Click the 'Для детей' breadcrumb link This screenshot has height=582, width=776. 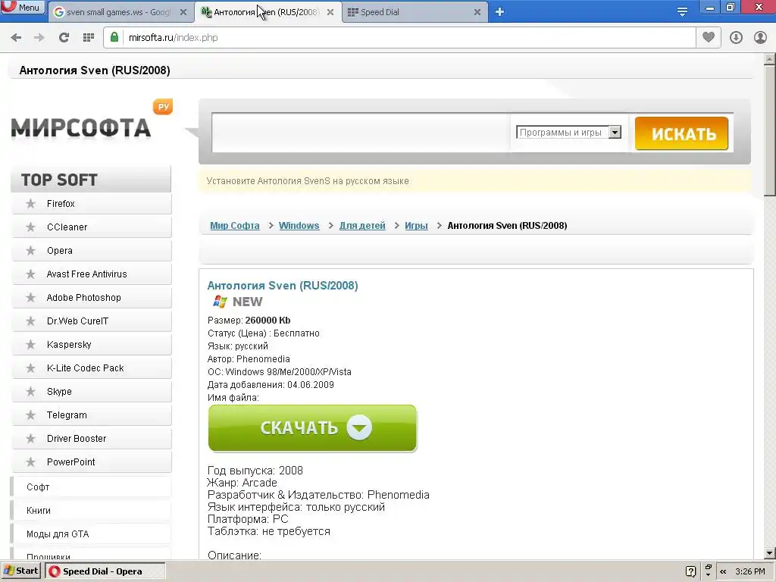tap(362, 226)
